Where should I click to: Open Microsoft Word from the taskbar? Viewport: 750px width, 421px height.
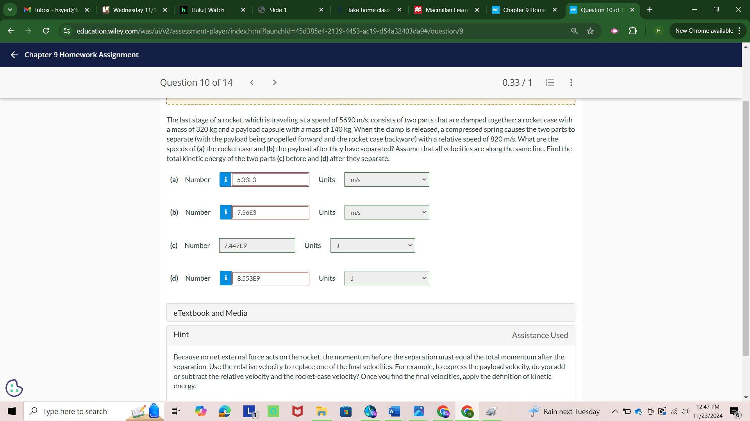tap(394, 411)
